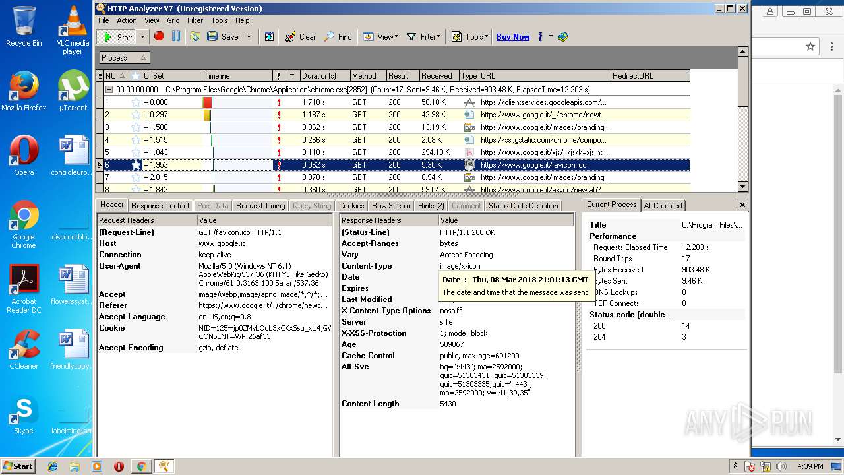This screenshot has height=475, width=844.
Task: Toggle star on request row 3
Action: [x=136, y=127]
